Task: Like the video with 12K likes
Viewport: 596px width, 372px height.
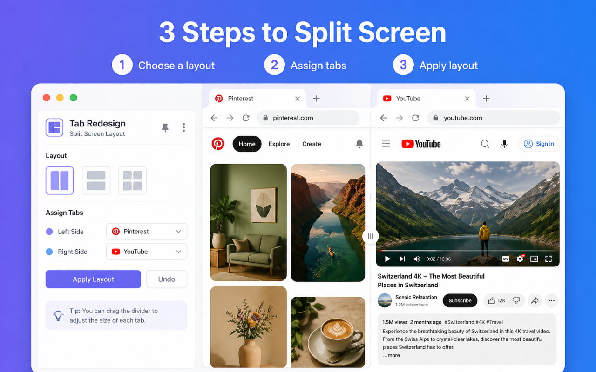Action: point(496,300)
